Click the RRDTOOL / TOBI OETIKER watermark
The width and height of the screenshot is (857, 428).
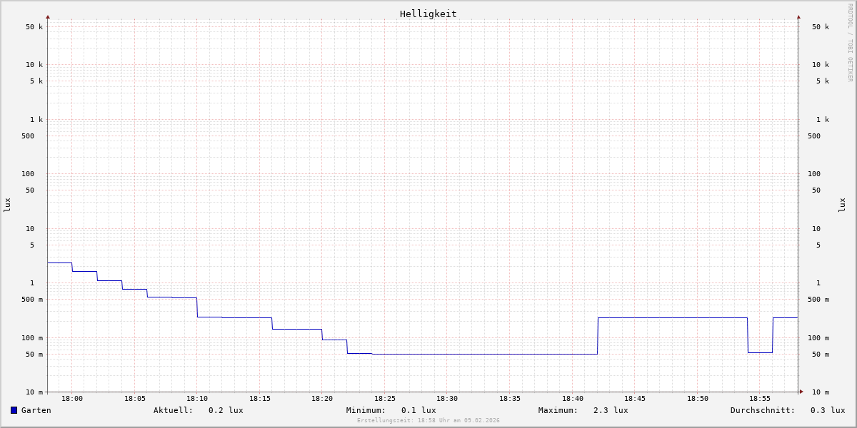pos(850,43)
